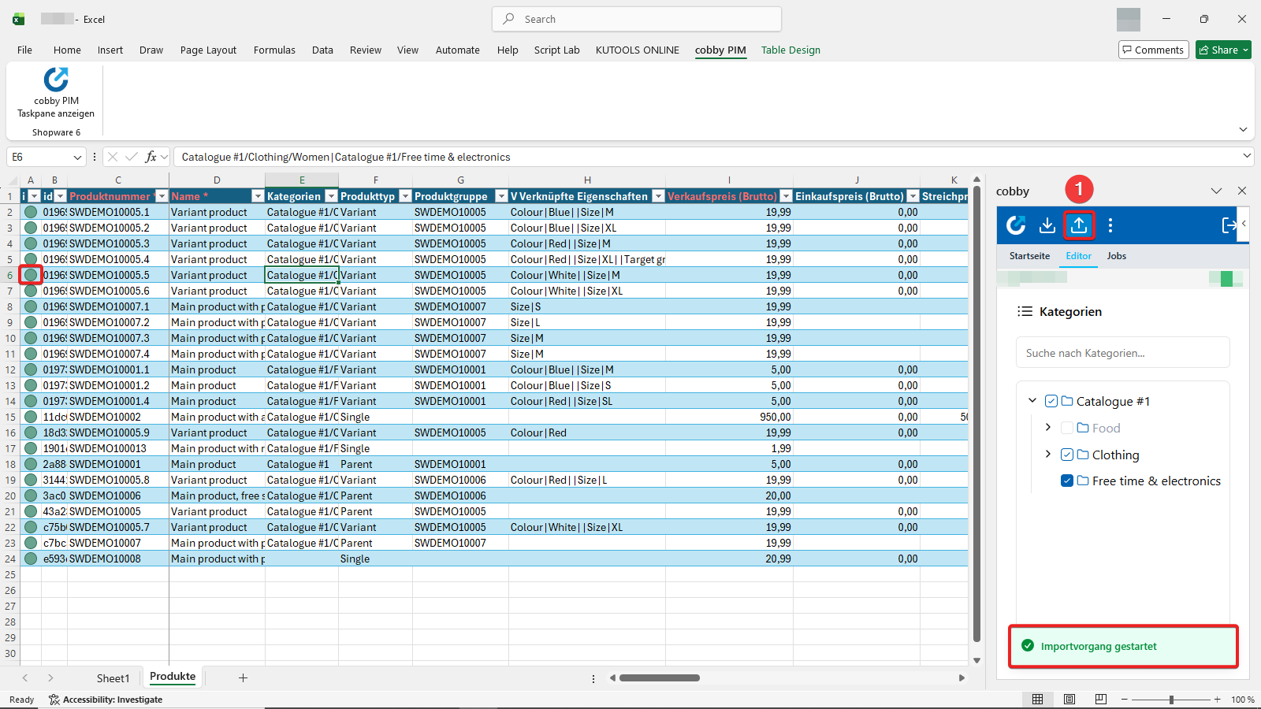
Task: Open the three-dot overflow menu in cobby panel
Action: click(1110, 225)
